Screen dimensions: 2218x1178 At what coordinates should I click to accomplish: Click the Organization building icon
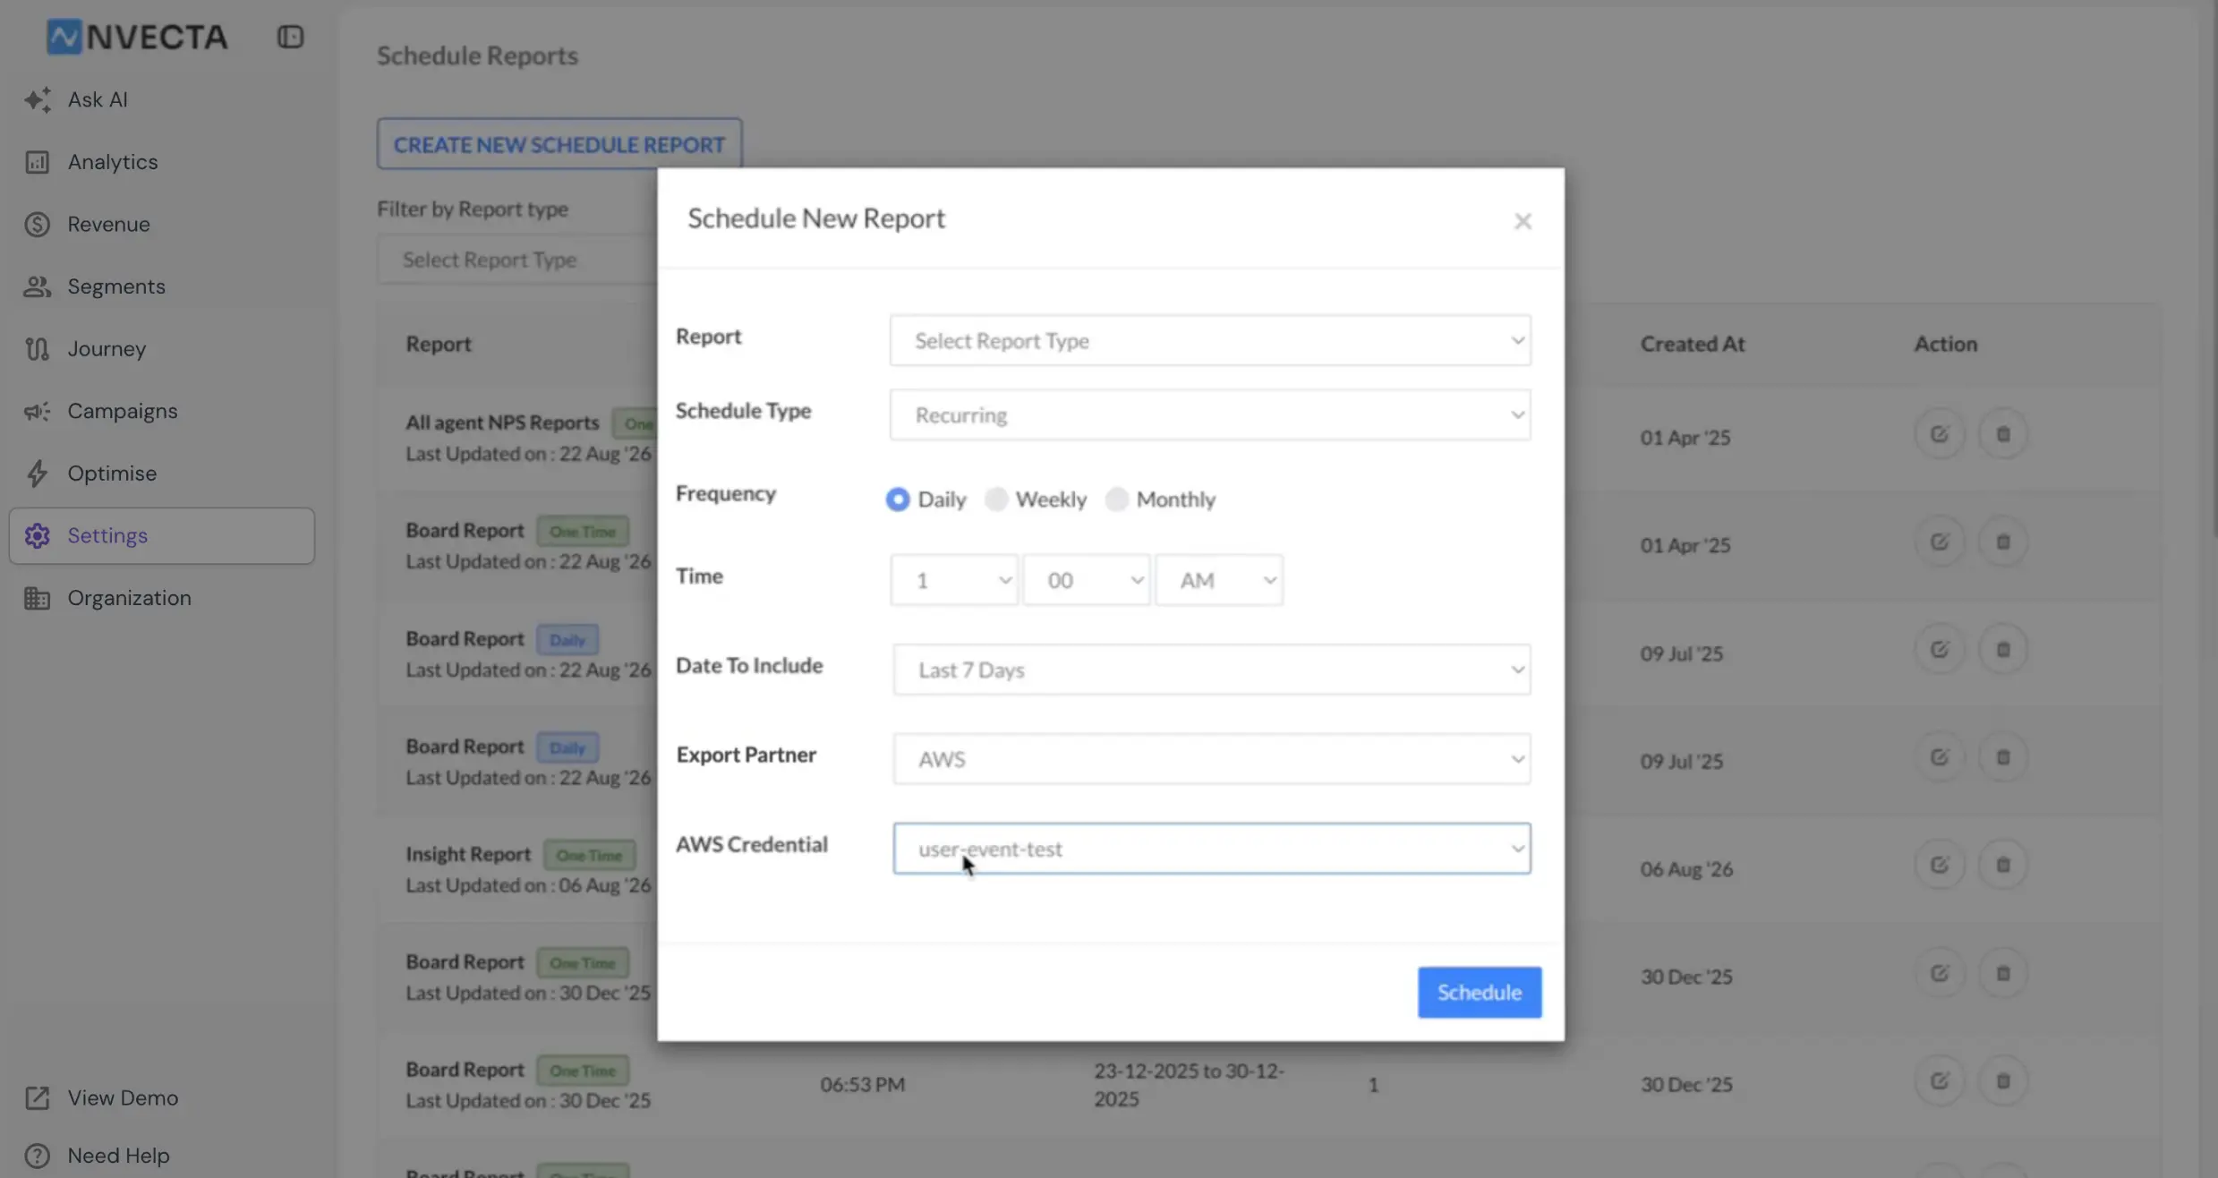click(37, 598)
